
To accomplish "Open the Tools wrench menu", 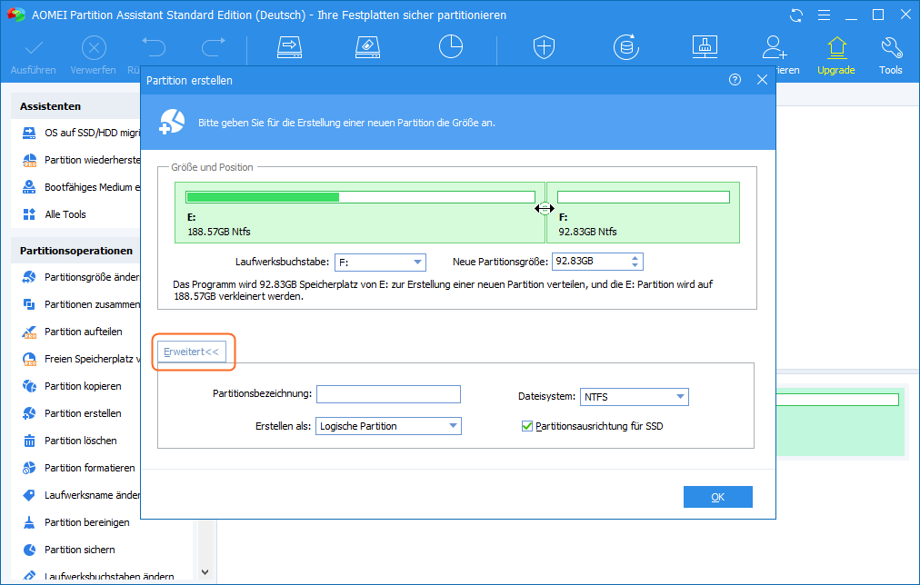I will click(891, 55).
